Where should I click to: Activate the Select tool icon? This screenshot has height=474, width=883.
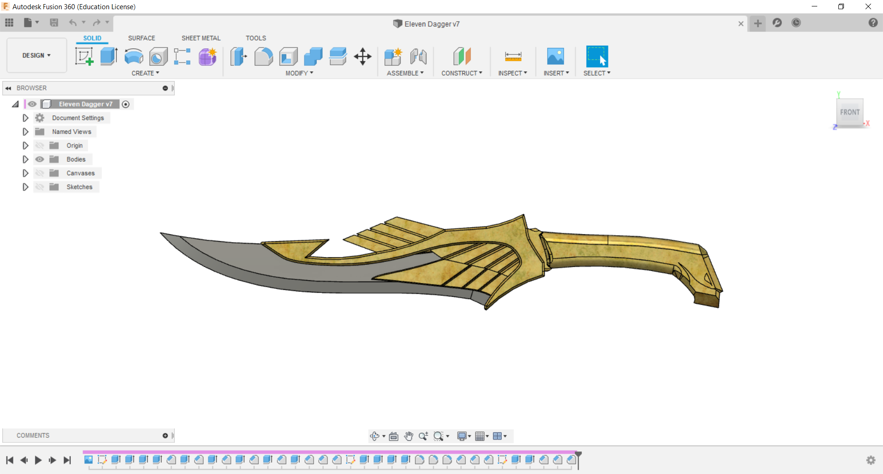point(597,57)
